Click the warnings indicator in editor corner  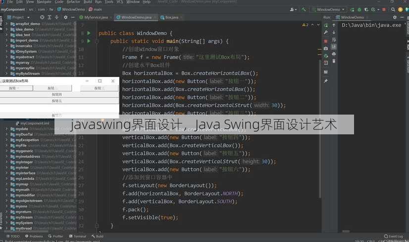[x=306, y=25]
